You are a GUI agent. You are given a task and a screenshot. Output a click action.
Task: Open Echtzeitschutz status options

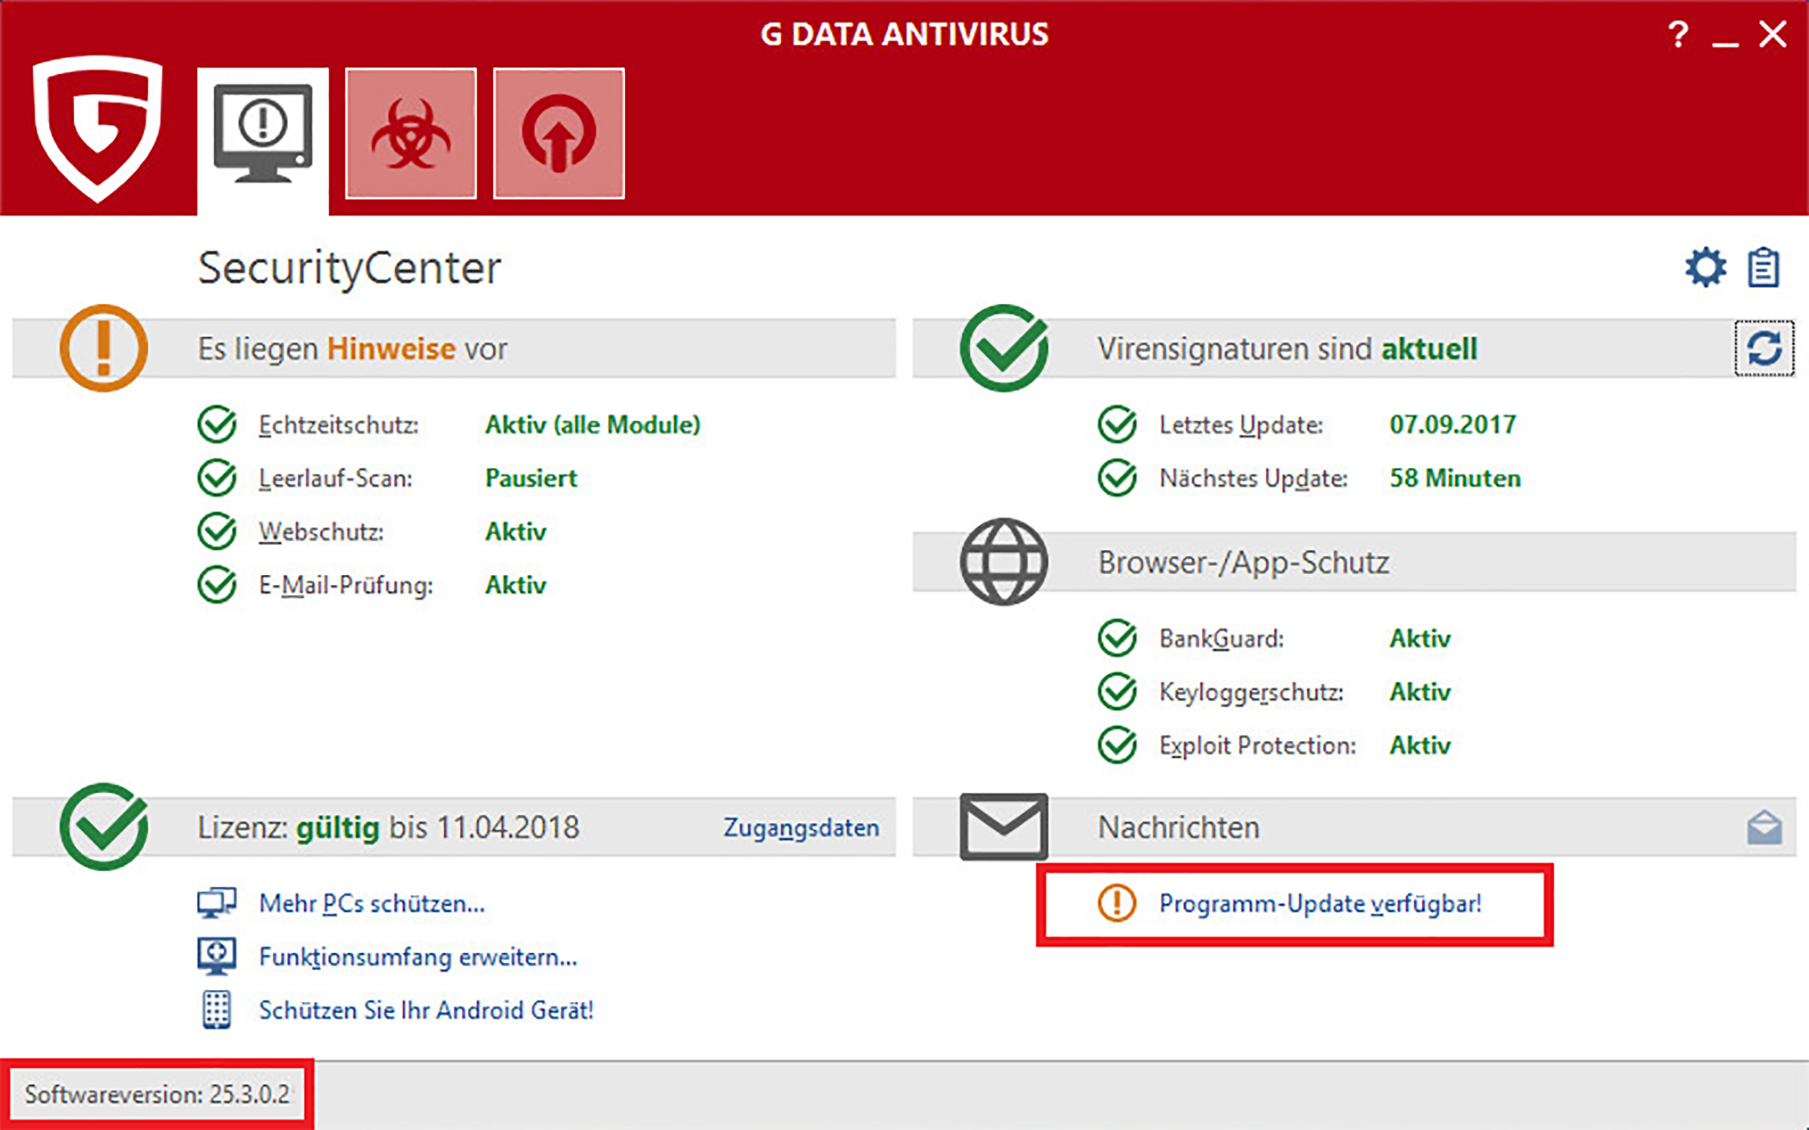coord(592,425)
